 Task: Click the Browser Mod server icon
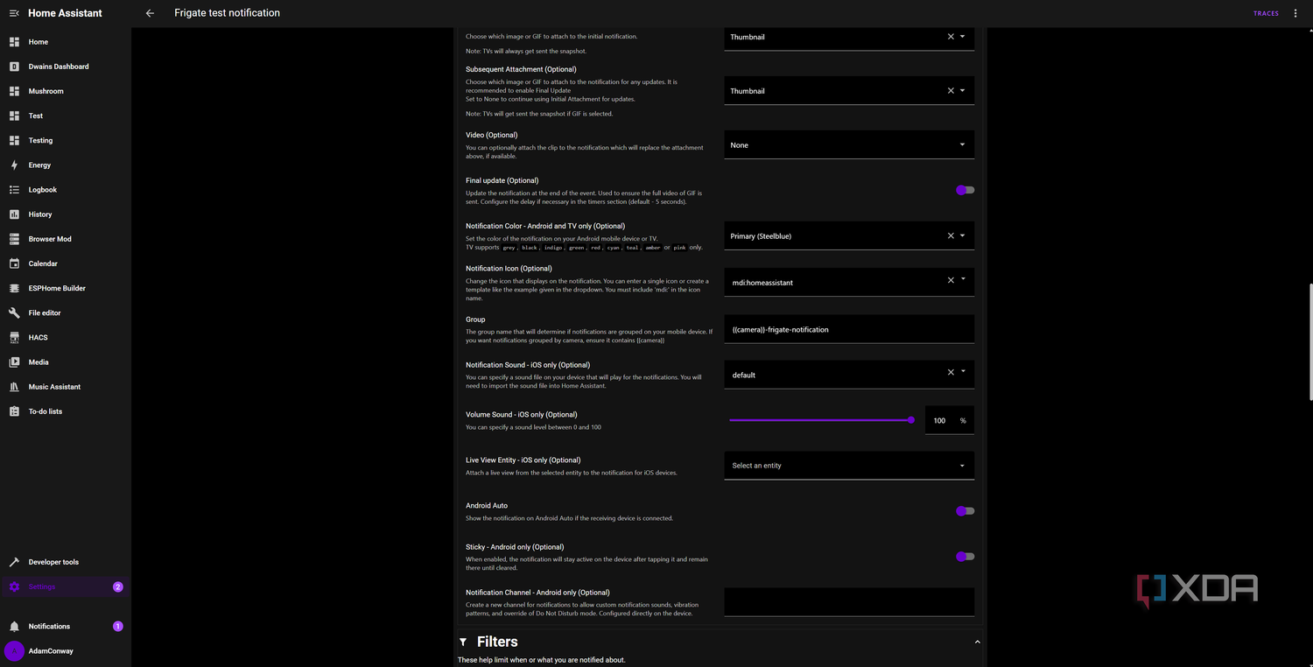click(x=14, y=239)
